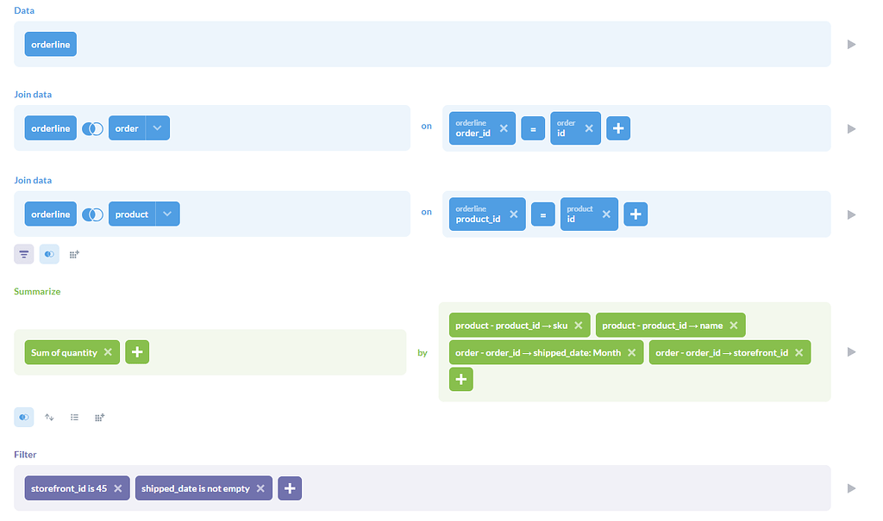Preview the Filter step with play arrow
The height and width of the screenshot is (521, 883).
[851, 488]
